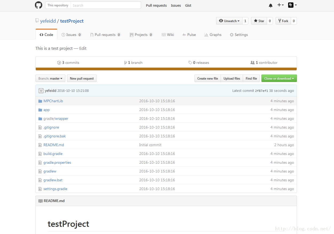Click the branch fork icon

click(x=126, y=63)
